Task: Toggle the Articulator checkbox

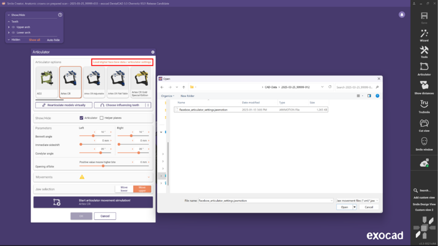Action: click(81, 118)
